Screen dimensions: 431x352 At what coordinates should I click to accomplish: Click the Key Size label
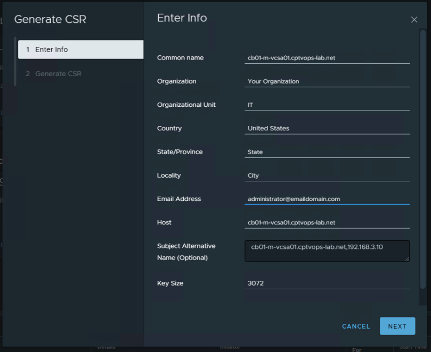[170, 283]
